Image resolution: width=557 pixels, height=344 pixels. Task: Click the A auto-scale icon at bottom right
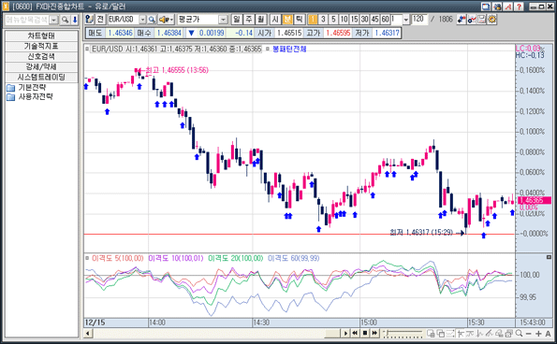[548, 334]
